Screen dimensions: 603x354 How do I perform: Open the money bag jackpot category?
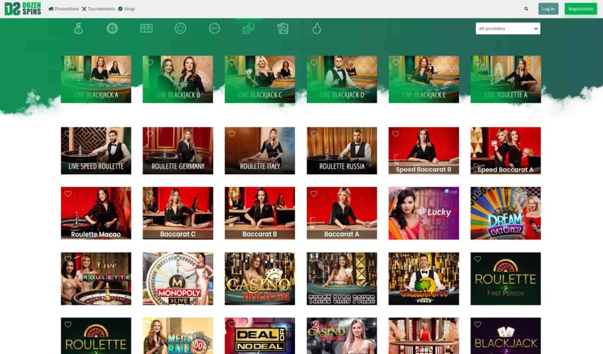(x=78, y=28)
